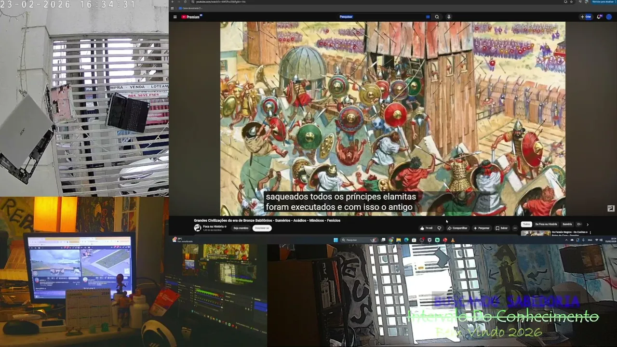Go to YouTube Premium home logo
The image size is (617, 347).
(x=191, y=17)
